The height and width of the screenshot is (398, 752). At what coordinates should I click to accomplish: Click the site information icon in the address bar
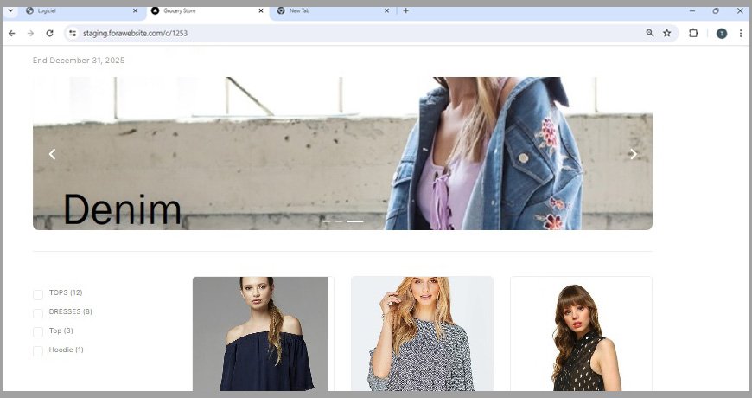(73, 33)
